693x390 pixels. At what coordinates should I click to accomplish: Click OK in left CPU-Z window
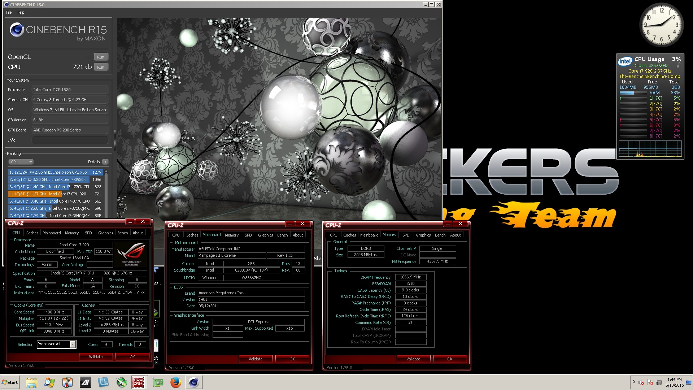(x=132, y=357)
